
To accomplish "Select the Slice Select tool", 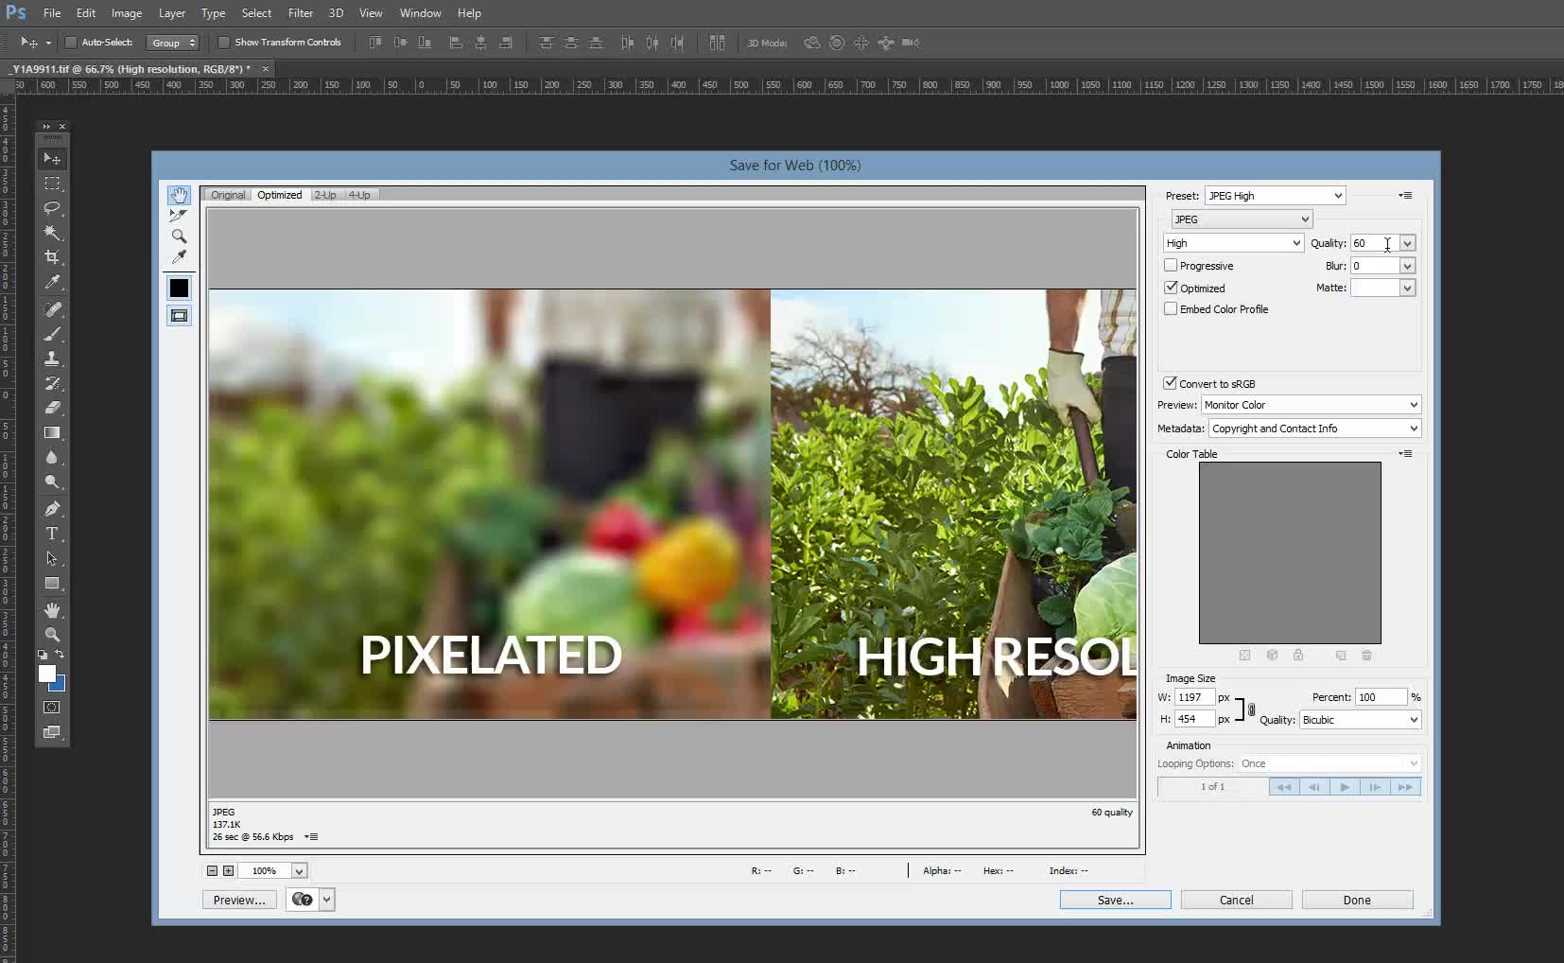I will click(x=180, y=215).
